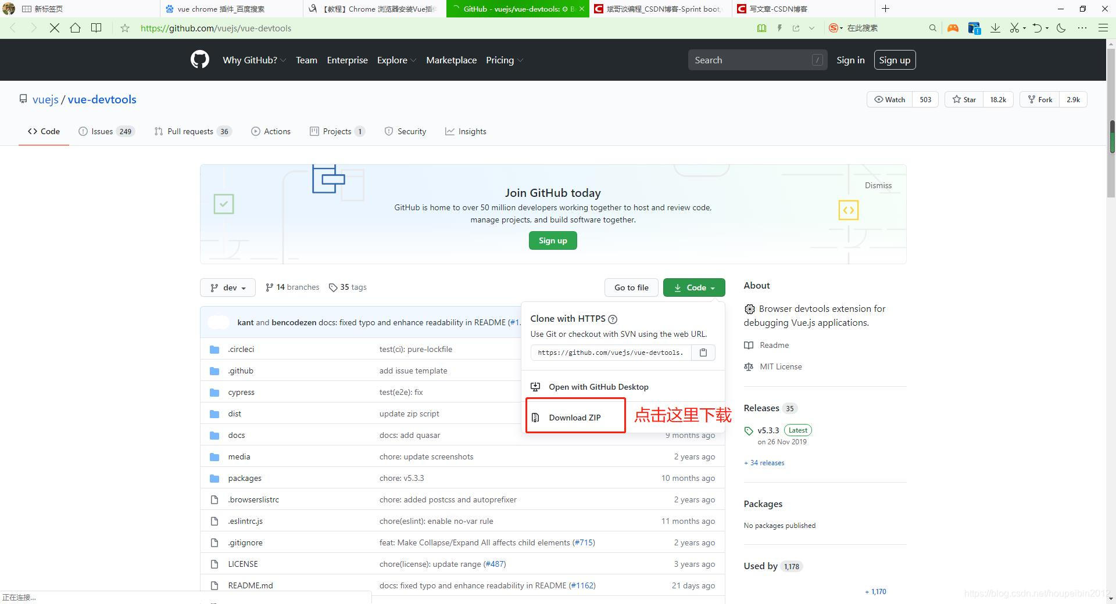Stop page loading with the X button
1116x604 pixels.
pos(54,28)
